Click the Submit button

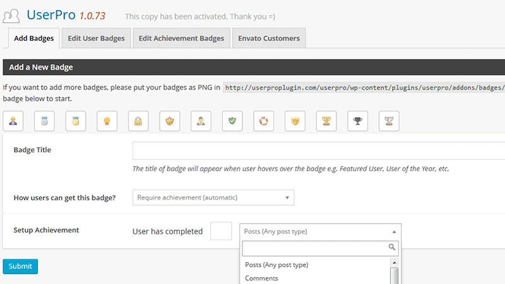[20, 266]
